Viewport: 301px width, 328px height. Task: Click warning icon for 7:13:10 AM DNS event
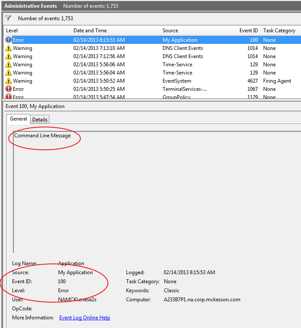(x=8, y=48)
